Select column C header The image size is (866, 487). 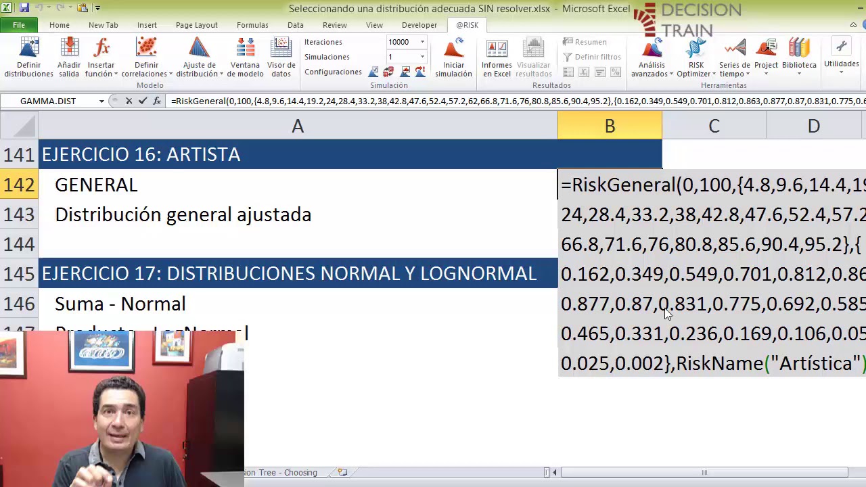tap(714, 126)
